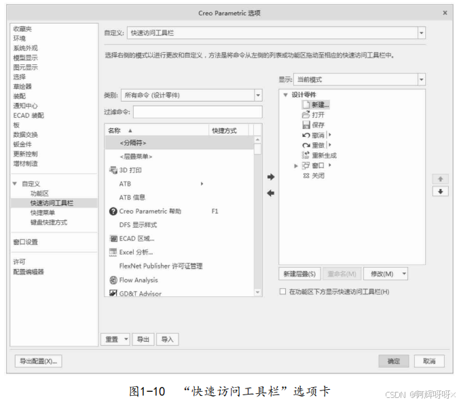Open 许可 in sidebar

(20, 262)
